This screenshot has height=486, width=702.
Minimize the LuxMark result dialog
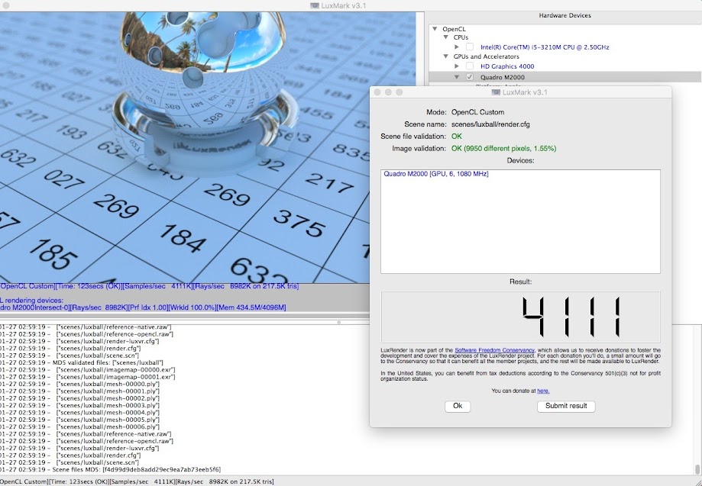point(388,92)
